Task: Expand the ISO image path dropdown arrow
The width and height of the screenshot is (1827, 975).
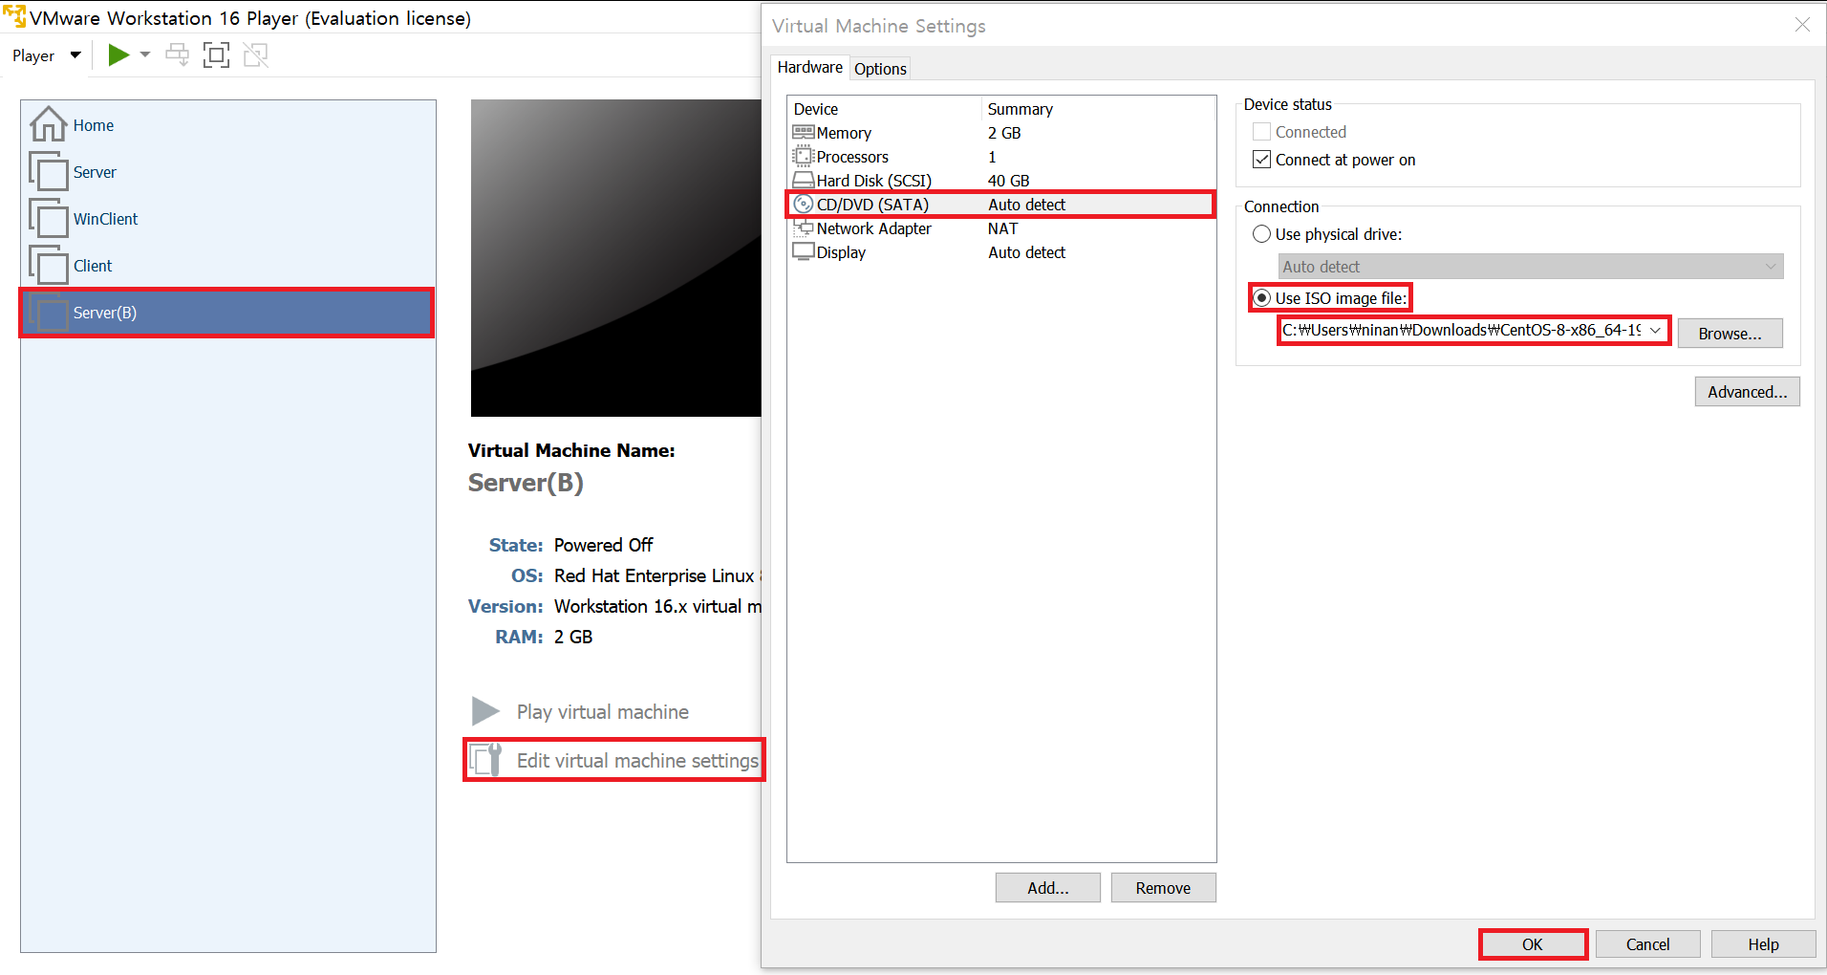Action: pos(1655,330)
